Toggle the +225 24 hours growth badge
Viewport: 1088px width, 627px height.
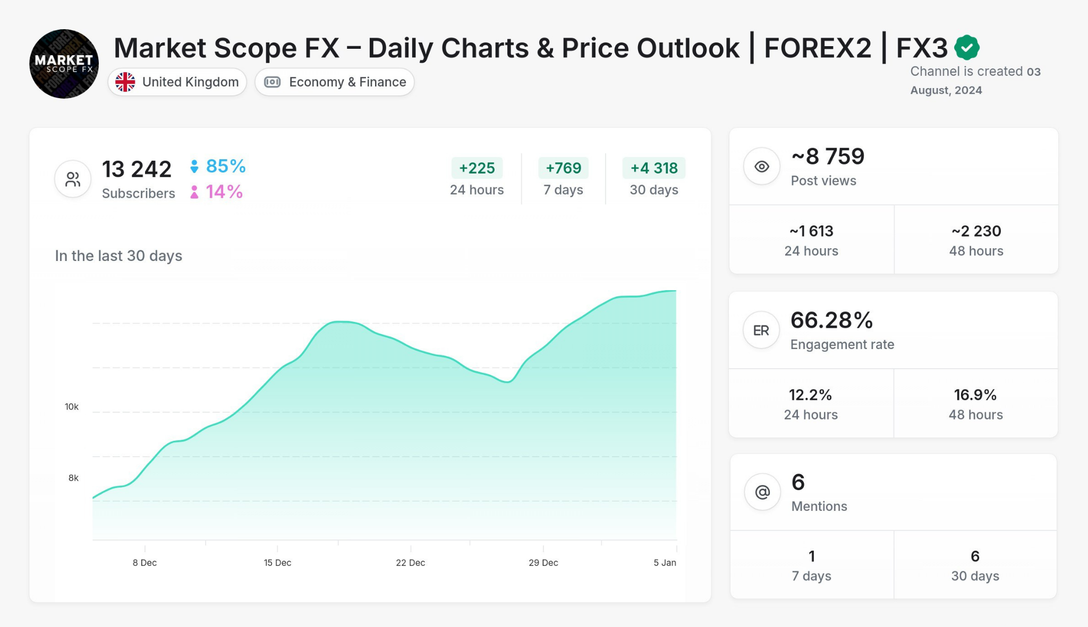pos(477,168)
